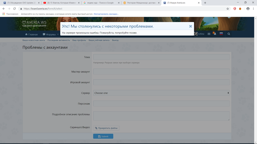Open the forum search icon
Image resolution: width=257 pixels, height=144 pixels.
click(x=229, y=34)
